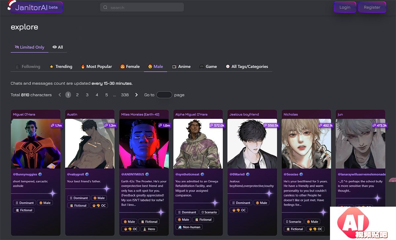The height and width of the screenshot is (240, 396).
Task: Click Nicholas card title text
Action: click(x=291, y=114)
